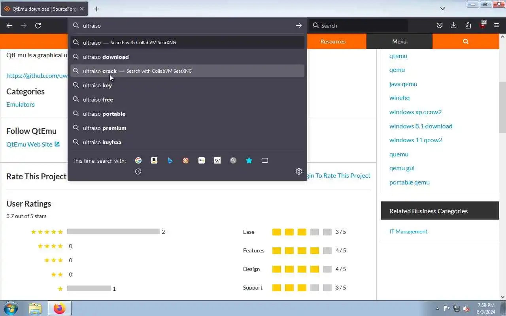Image resolution: width=506 pixels, height=316 pixels.
Task: List all tabs using the chevron button
Action: pos(443,9)
